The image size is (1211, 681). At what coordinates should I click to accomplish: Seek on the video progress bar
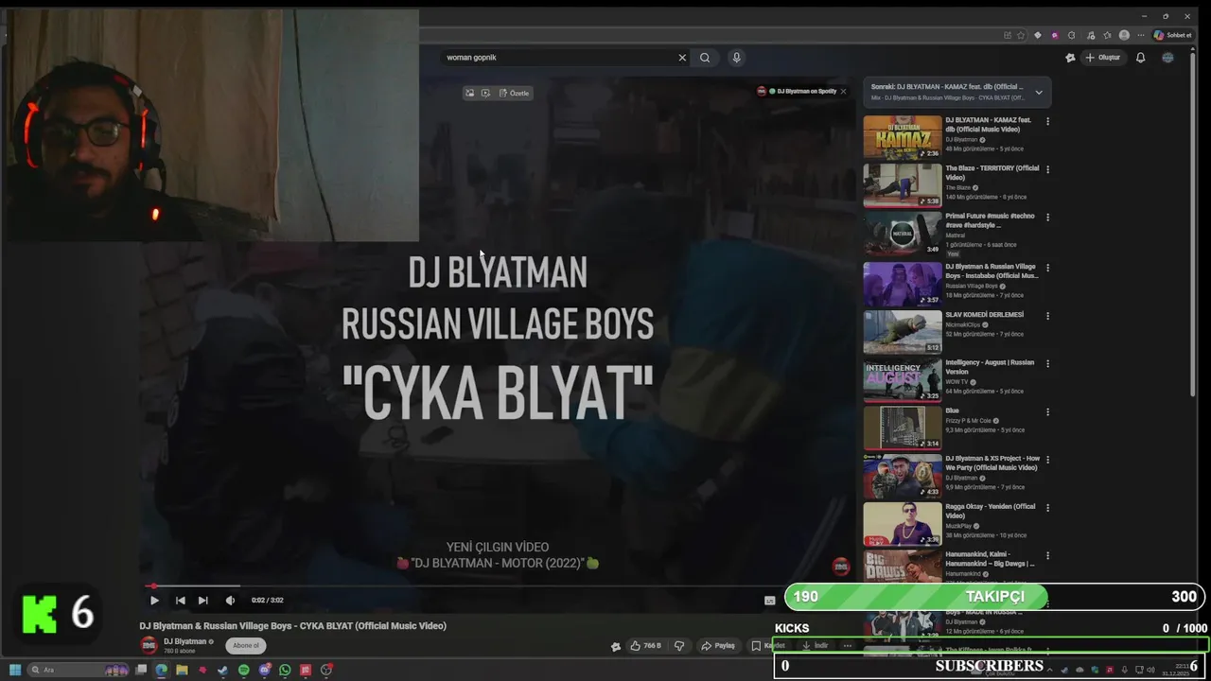click(x=499, y=586)
